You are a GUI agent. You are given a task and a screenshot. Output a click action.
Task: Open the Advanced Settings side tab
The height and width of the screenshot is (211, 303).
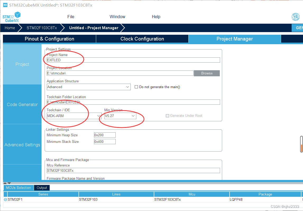tap(22, 145)
